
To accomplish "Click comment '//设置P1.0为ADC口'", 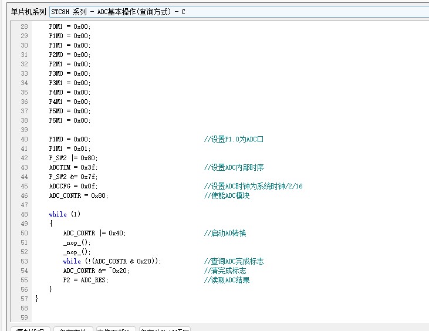I will (x=234, y=139).
